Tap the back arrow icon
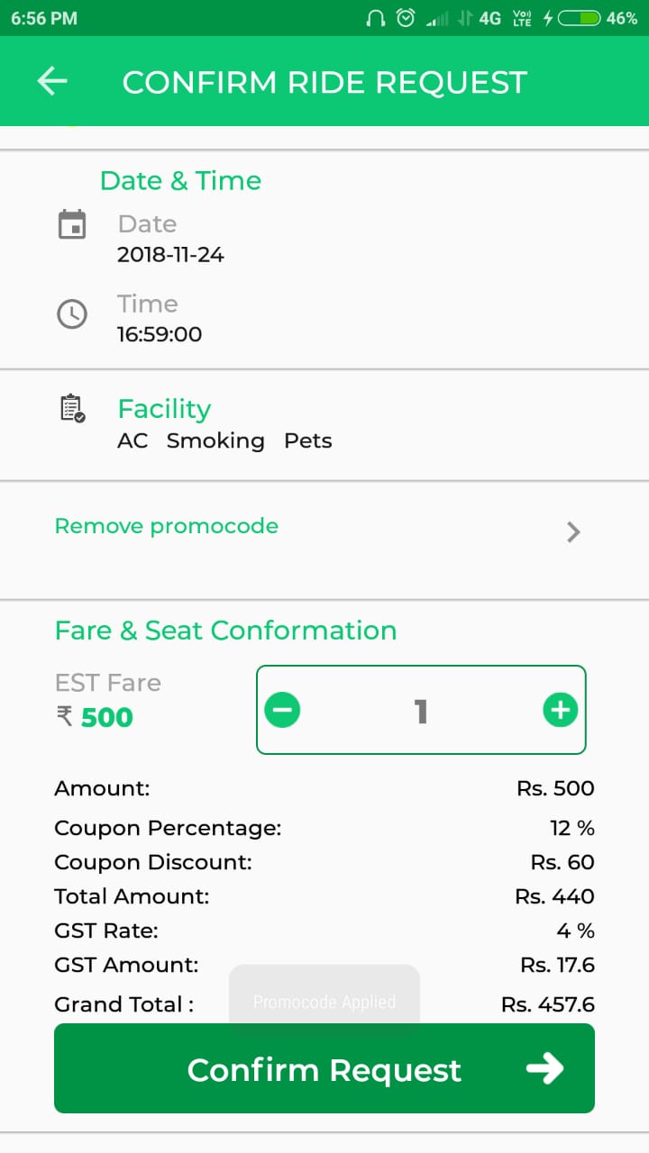 click(52, 82)
